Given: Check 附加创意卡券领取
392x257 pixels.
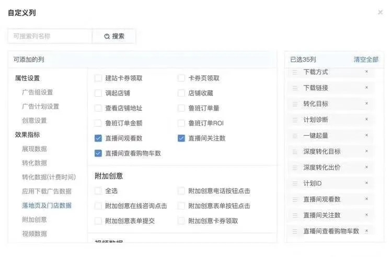Looking at the screenshot, I should pos(181,221).
